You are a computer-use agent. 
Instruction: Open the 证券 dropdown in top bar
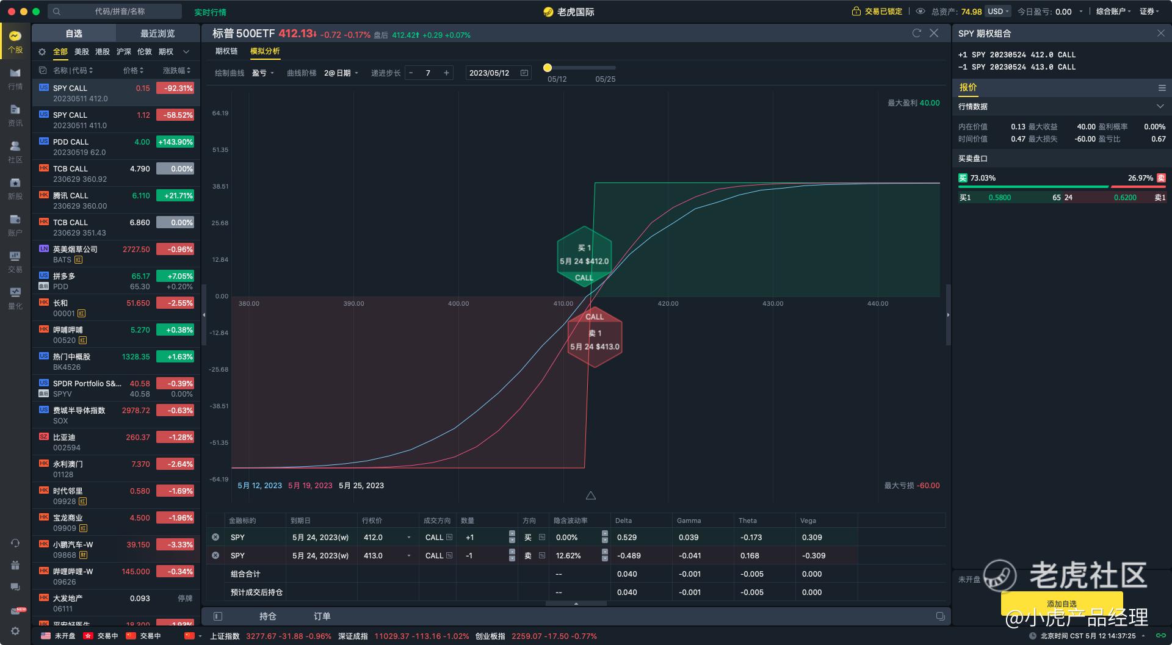[1150, 12]
